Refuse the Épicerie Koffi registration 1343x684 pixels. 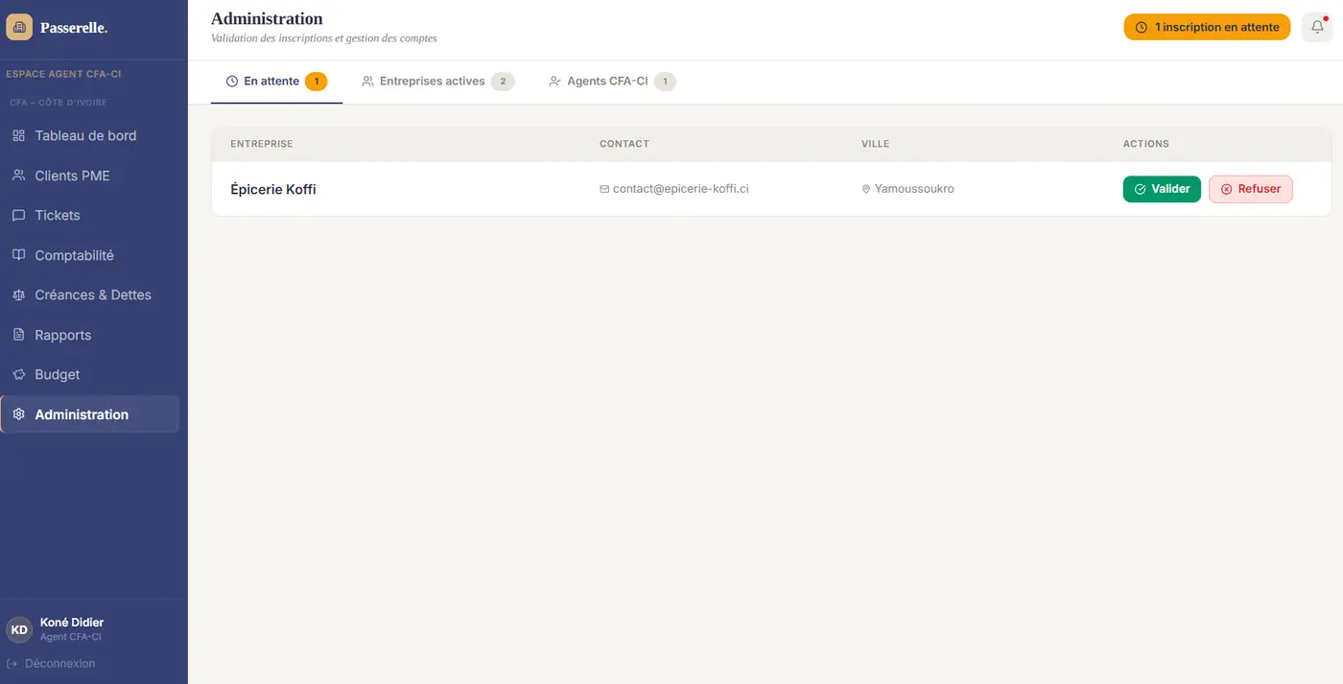click(1251, 189)
